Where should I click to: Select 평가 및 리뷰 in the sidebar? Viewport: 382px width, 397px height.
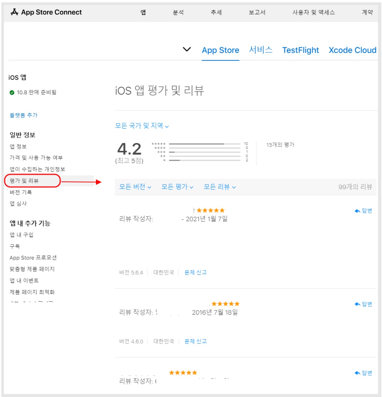pyautogui.click(x=24, y=181)
